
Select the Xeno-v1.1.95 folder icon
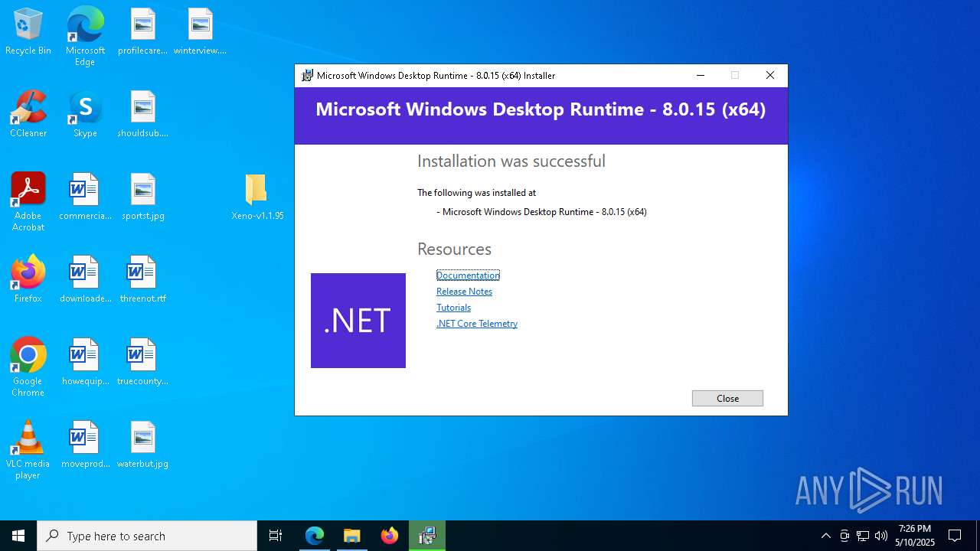coord(257,197)
